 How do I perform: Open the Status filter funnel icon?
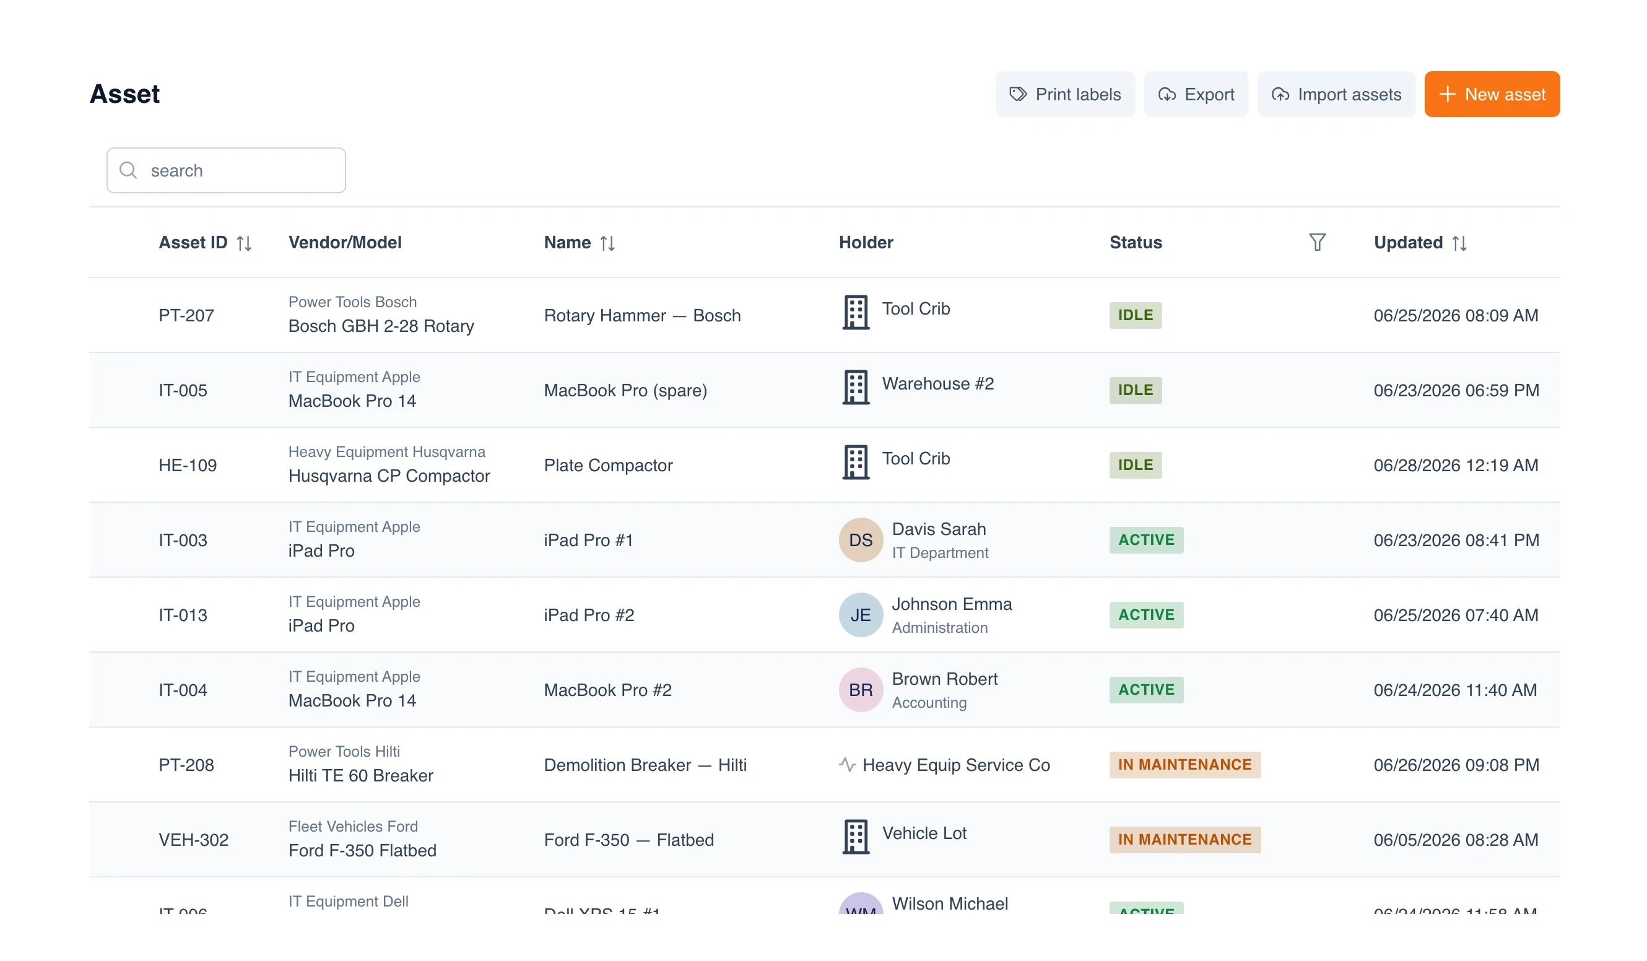[1317, 242]
